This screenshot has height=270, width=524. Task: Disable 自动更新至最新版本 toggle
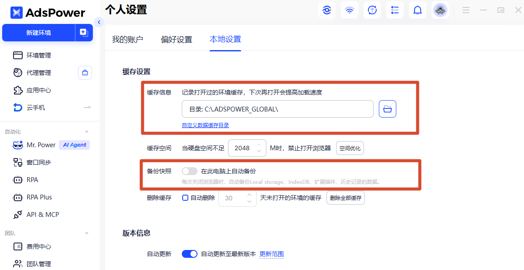click(x=190, y=254)
